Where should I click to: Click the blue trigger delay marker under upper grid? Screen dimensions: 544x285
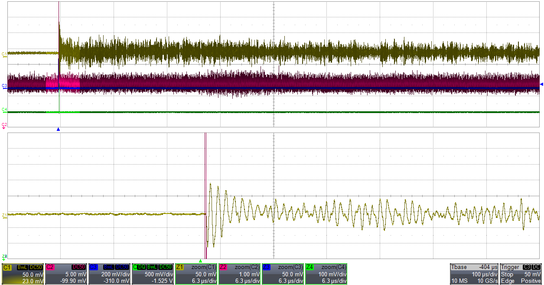(x=58, y=129)
